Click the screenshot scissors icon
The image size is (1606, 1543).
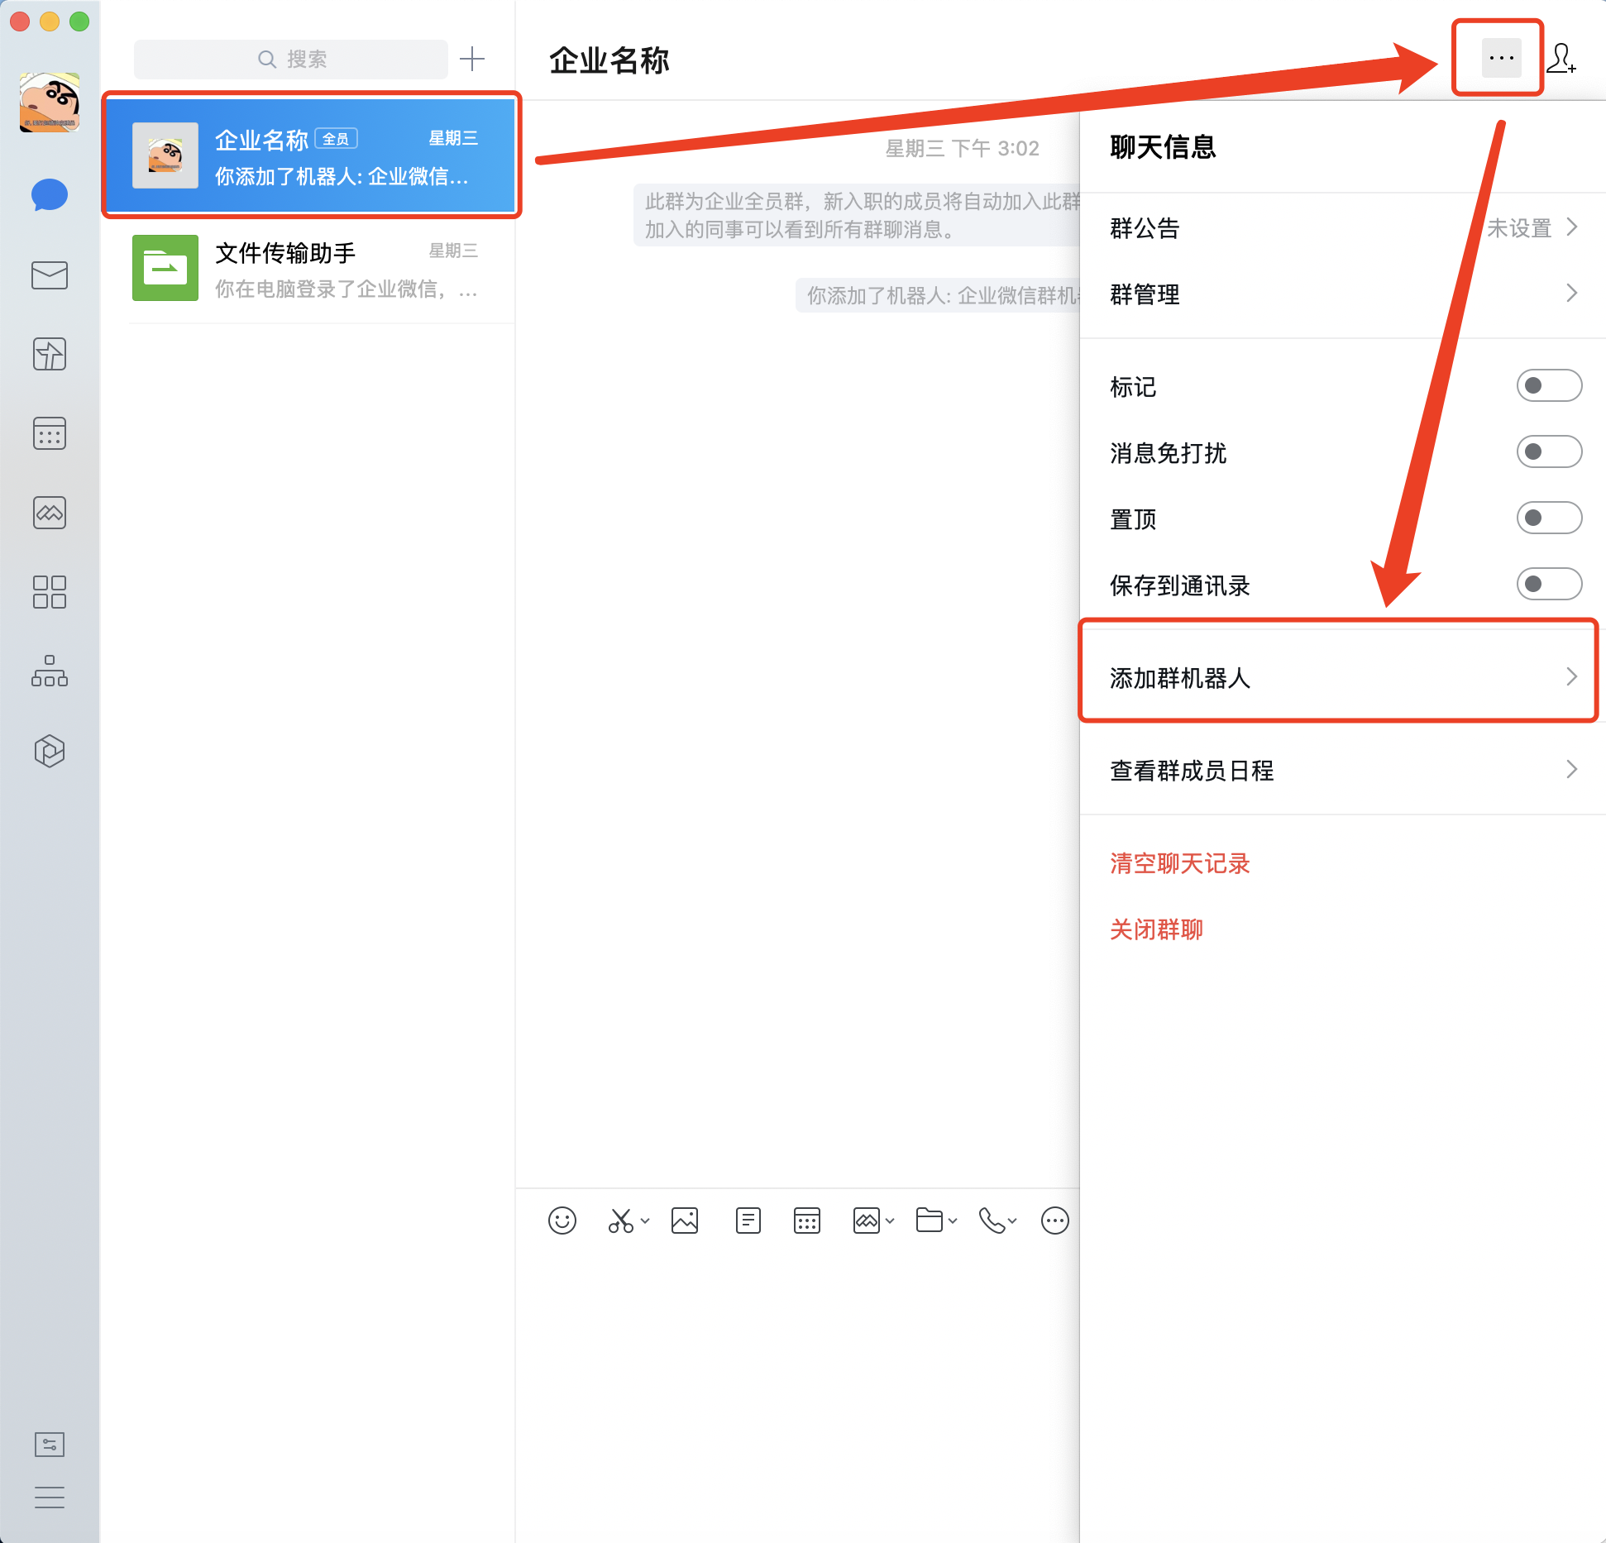[x=621, y=1221]
